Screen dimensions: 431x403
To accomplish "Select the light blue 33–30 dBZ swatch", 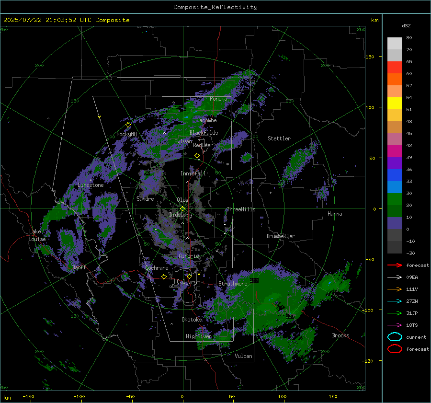I will [x=395, y=187].
